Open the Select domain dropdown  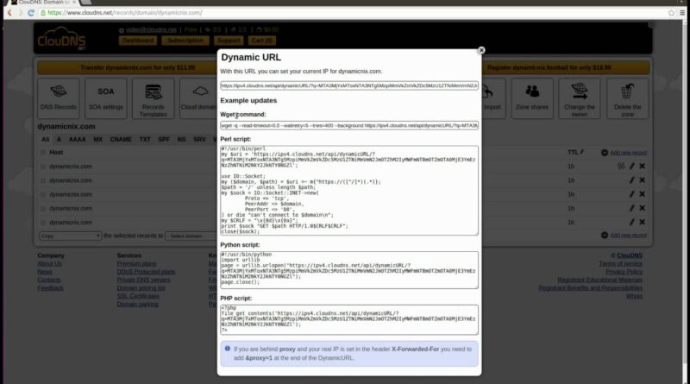(x=191, y=236)
